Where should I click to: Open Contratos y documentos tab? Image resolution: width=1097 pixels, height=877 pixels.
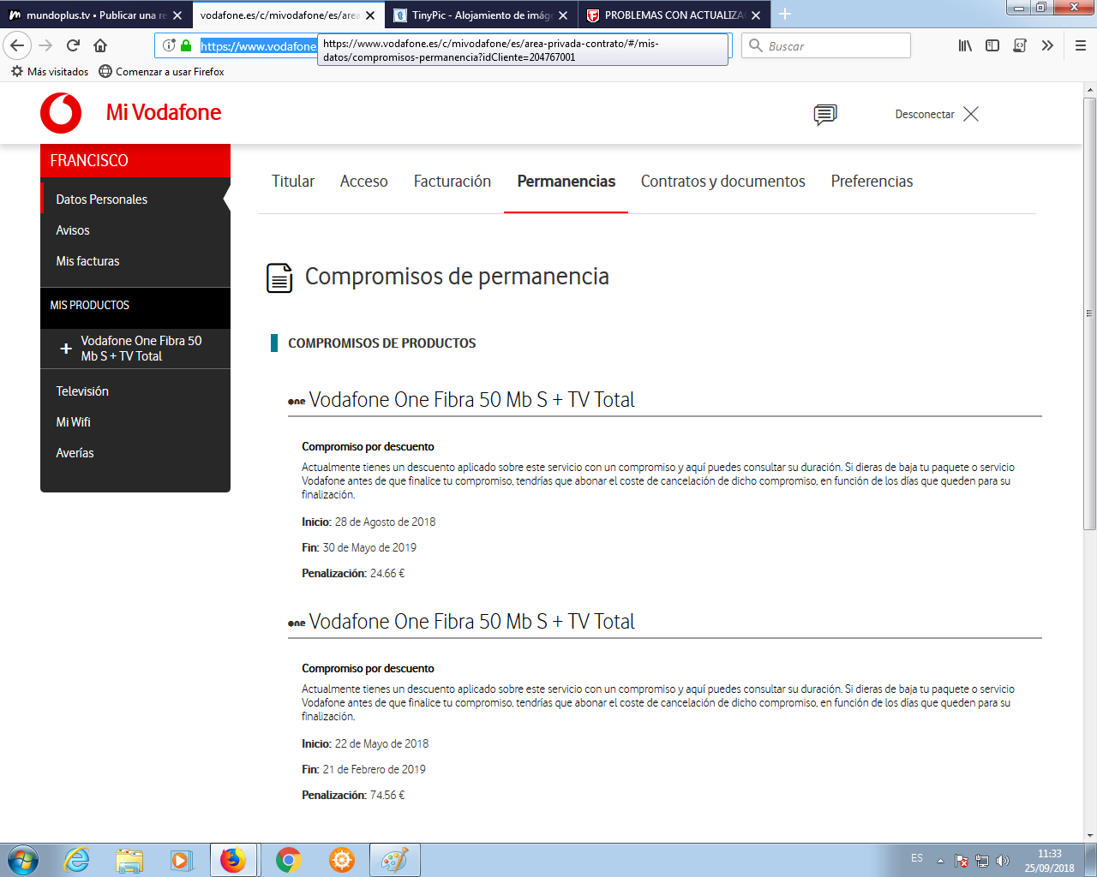tap(723, 182)
